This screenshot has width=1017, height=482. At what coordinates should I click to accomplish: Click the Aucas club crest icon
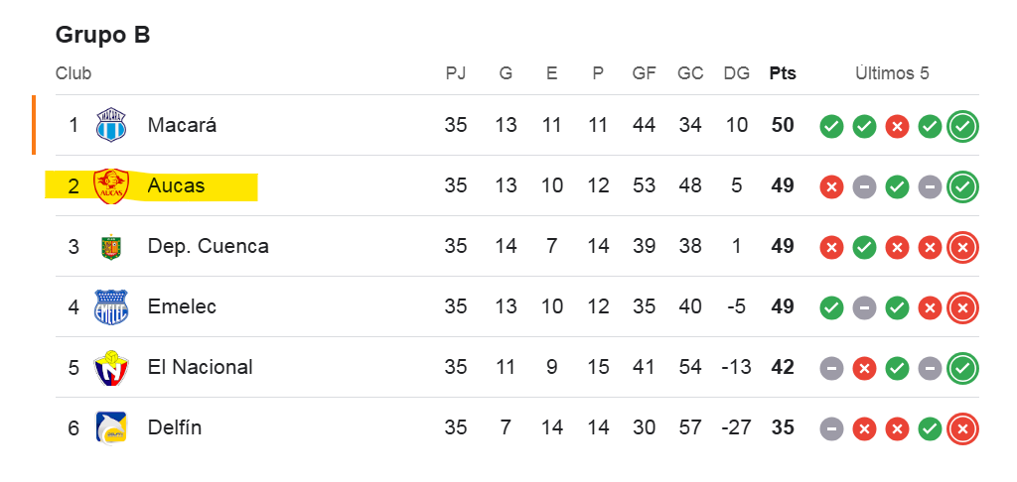(x=111, y=185)
